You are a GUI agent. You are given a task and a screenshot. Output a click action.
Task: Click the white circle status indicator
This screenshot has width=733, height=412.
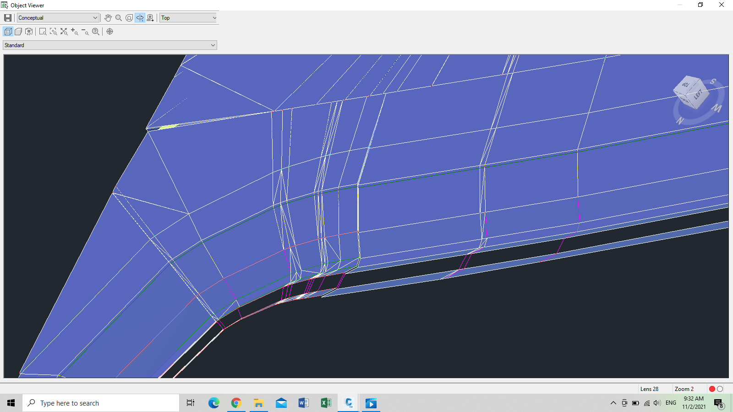click(720, 389)
